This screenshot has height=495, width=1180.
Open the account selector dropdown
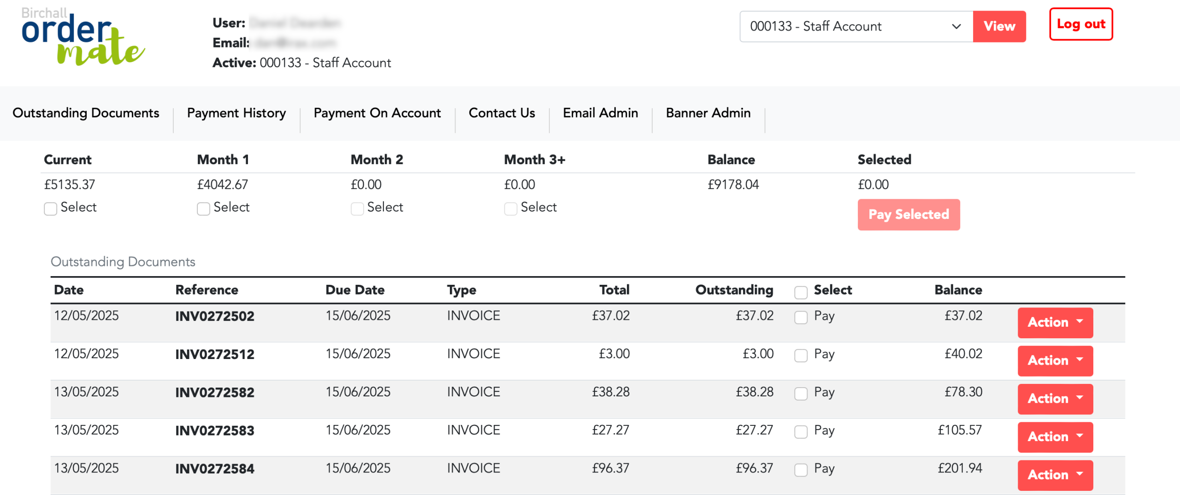pos(855,26)
